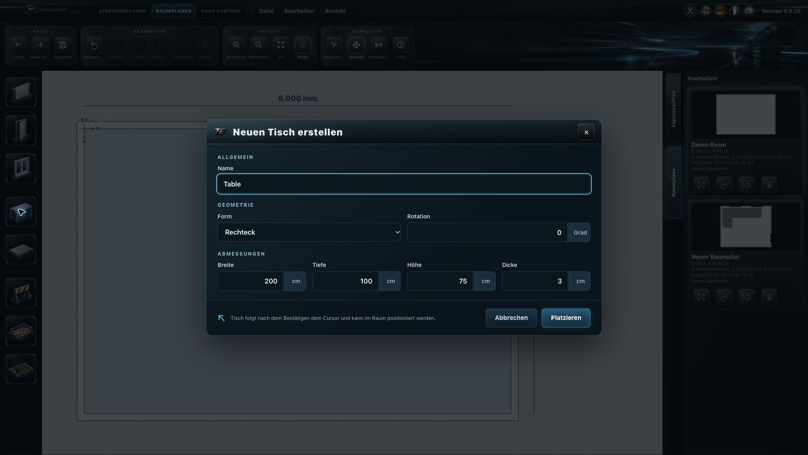
Task: Focus the Höhe dimension field
Action: 440,281
